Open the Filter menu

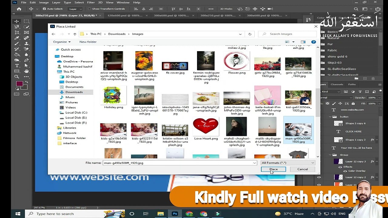tap(91, 2)
